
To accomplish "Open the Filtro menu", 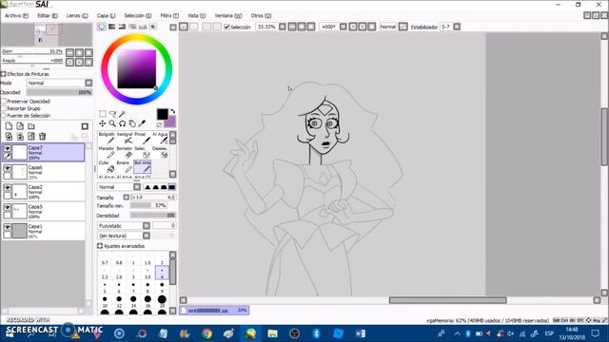I will pyautogui.click(x=169, y=15).
